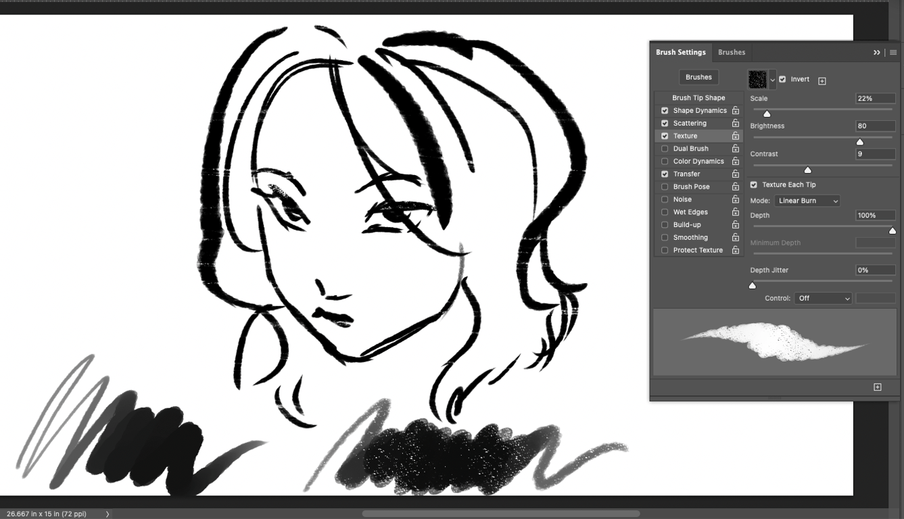
Task: Open Mode dropdown showing Linear Burn
Action: pos(807,201)
